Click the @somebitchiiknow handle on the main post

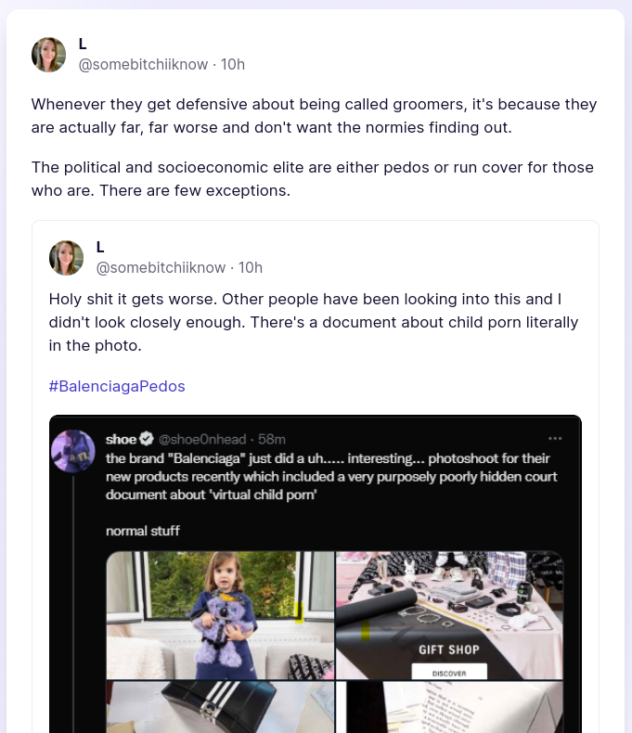point(144,64)
